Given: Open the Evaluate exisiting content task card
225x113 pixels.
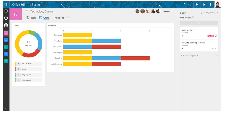Looking at the screenshot, I should (x=199, y=45).
